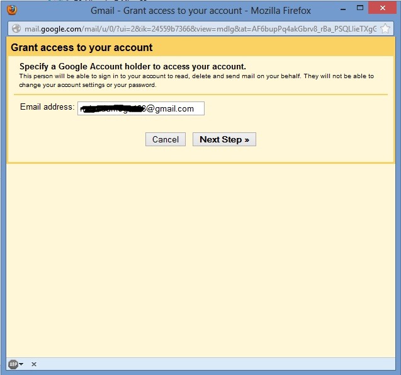This screenshot has width=401, height=375.
Task: Click the 'Grant access to your account' heading
Action: pos(82,48)
